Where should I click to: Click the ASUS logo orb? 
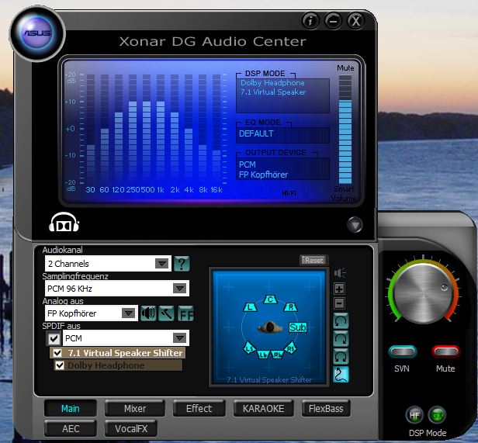click(37, 33)
